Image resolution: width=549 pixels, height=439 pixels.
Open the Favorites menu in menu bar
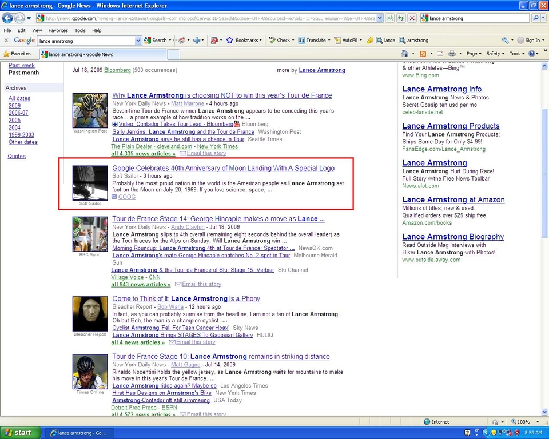pos(58,30)
